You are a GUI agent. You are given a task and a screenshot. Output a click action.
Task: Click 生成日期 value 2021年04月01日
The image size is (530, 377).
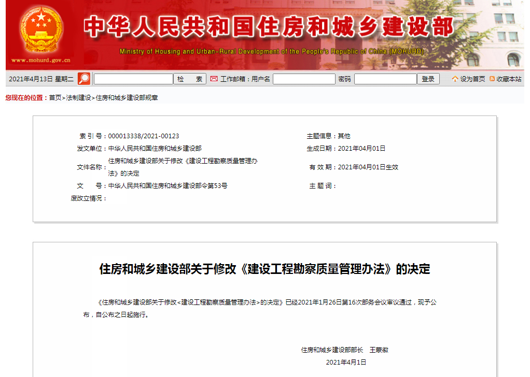pyautogui.click(x=361, y=149)
